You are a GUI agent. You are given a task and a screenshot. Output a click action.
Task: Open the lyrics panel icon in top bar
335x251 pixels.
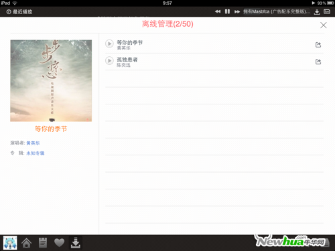point(327,11)
